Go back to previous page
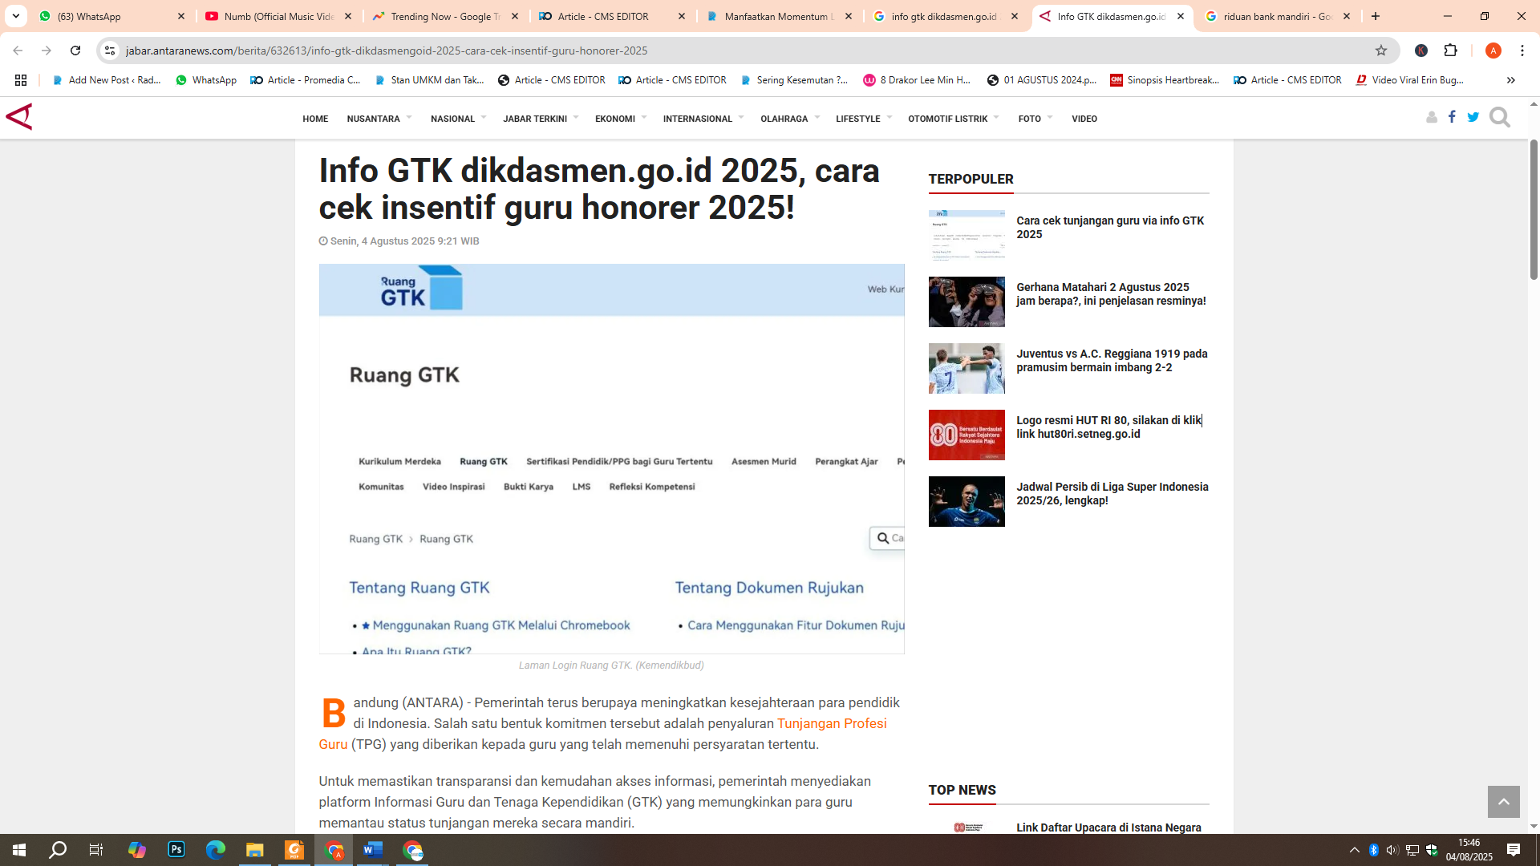This screenshot has height=866, width=1540. click(18, 51)
